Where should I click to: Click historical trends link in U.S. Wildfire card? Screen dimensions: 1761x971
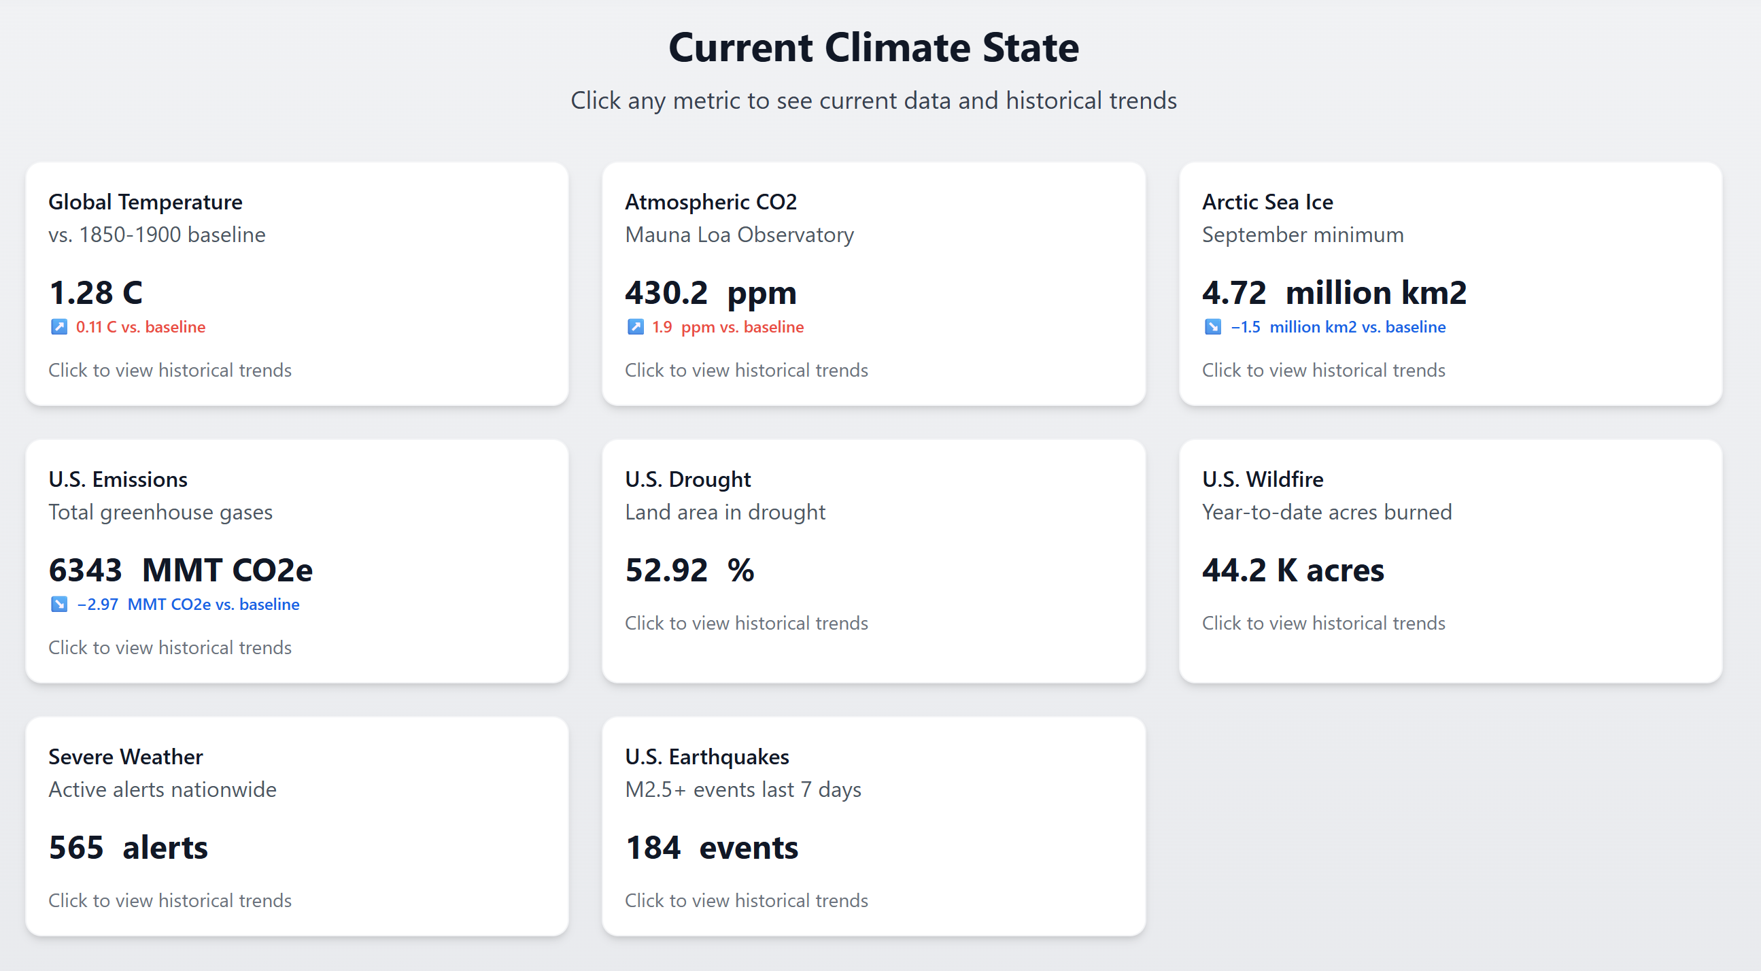1323,623
